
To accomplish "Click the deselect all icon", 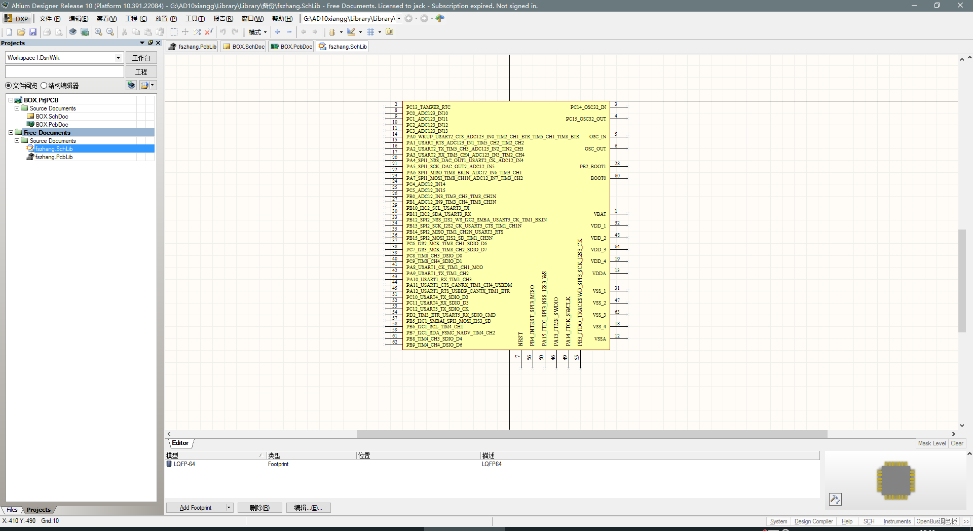I will 197,32.
